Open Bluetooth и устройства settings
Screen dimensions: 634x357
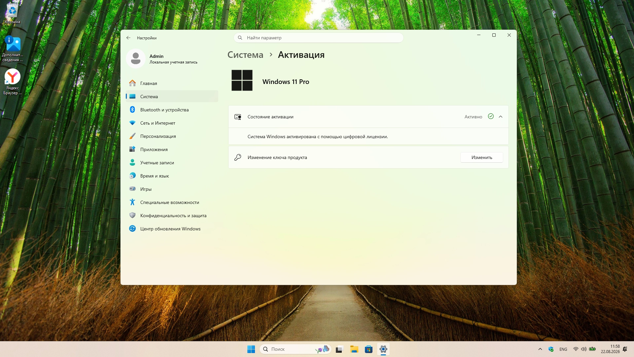point(172,110)
